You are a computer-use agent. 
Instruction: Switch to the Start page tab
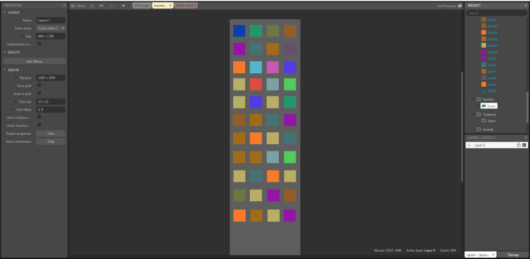(142, 6)
